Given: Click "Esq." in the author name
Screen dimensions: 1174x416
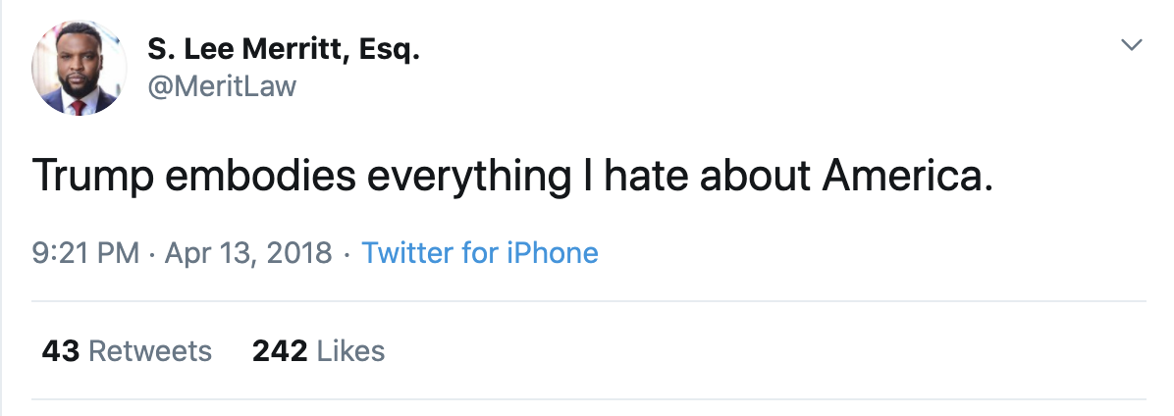Looking at the screenshot, I should 390,50.
